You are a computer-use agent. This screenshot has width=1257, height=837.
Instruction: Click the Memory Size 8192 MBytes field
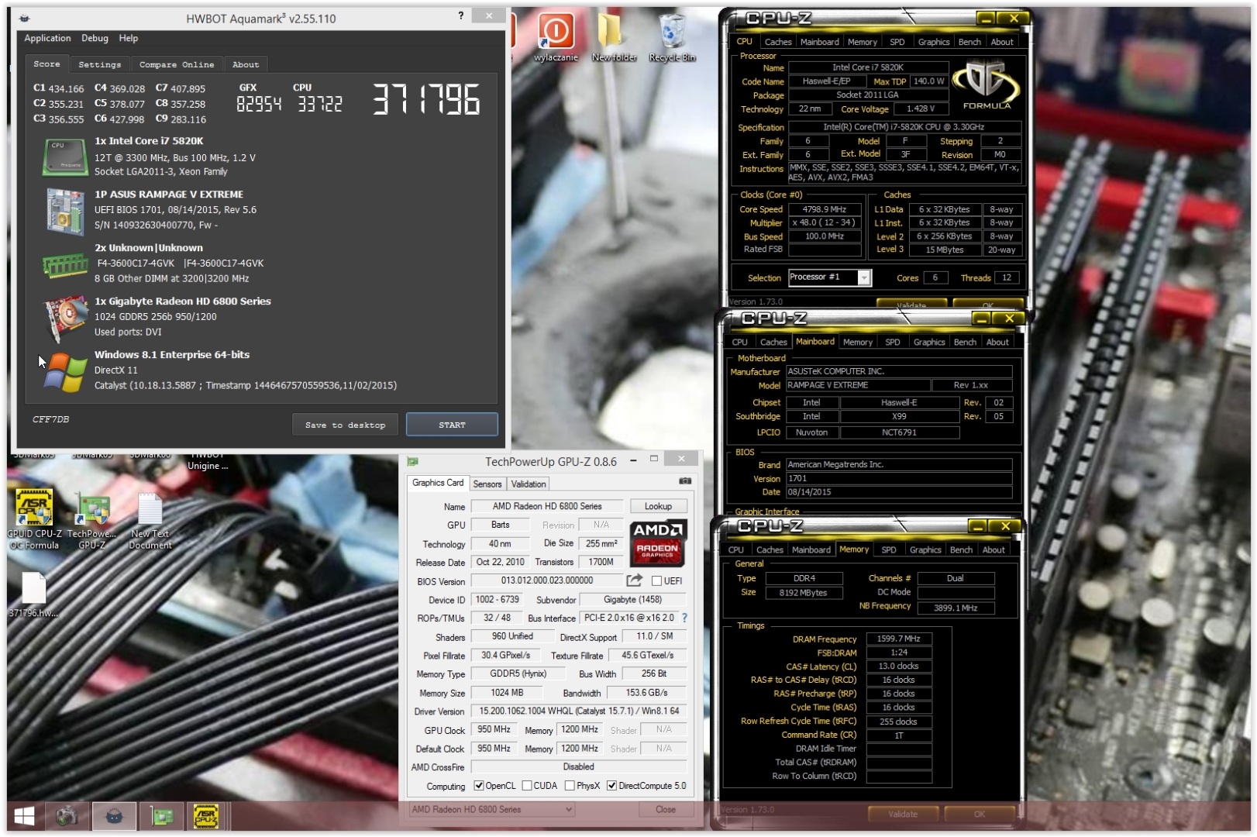coord(803,593)
